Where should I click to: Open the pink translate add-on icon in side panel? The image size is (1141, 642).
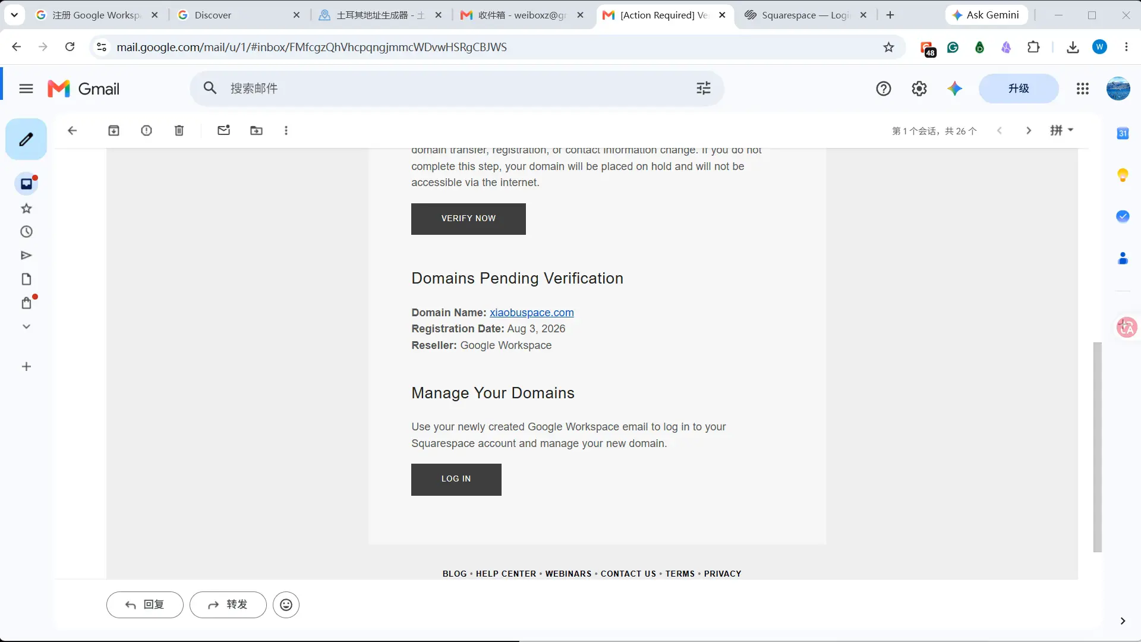click(x=1126, y=327)
